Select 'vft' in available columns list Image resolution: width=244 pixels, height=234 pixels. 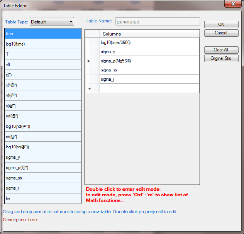[x=43, y=64]
